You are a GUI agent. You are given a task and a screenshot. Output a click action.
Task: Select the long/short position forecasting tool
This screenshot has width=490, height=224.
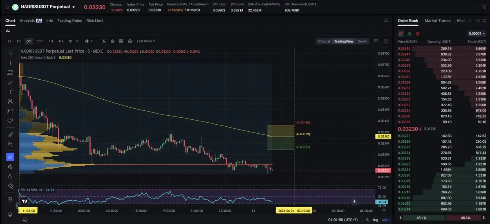(x=10, y=111)
